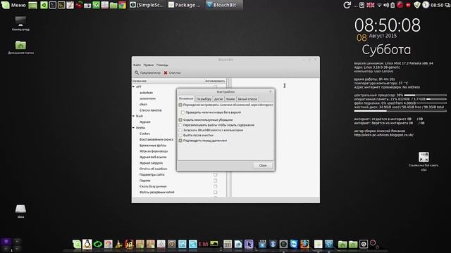Enable the Выйти после очистки checkbox
451x253 pixels.
[180, 136]
